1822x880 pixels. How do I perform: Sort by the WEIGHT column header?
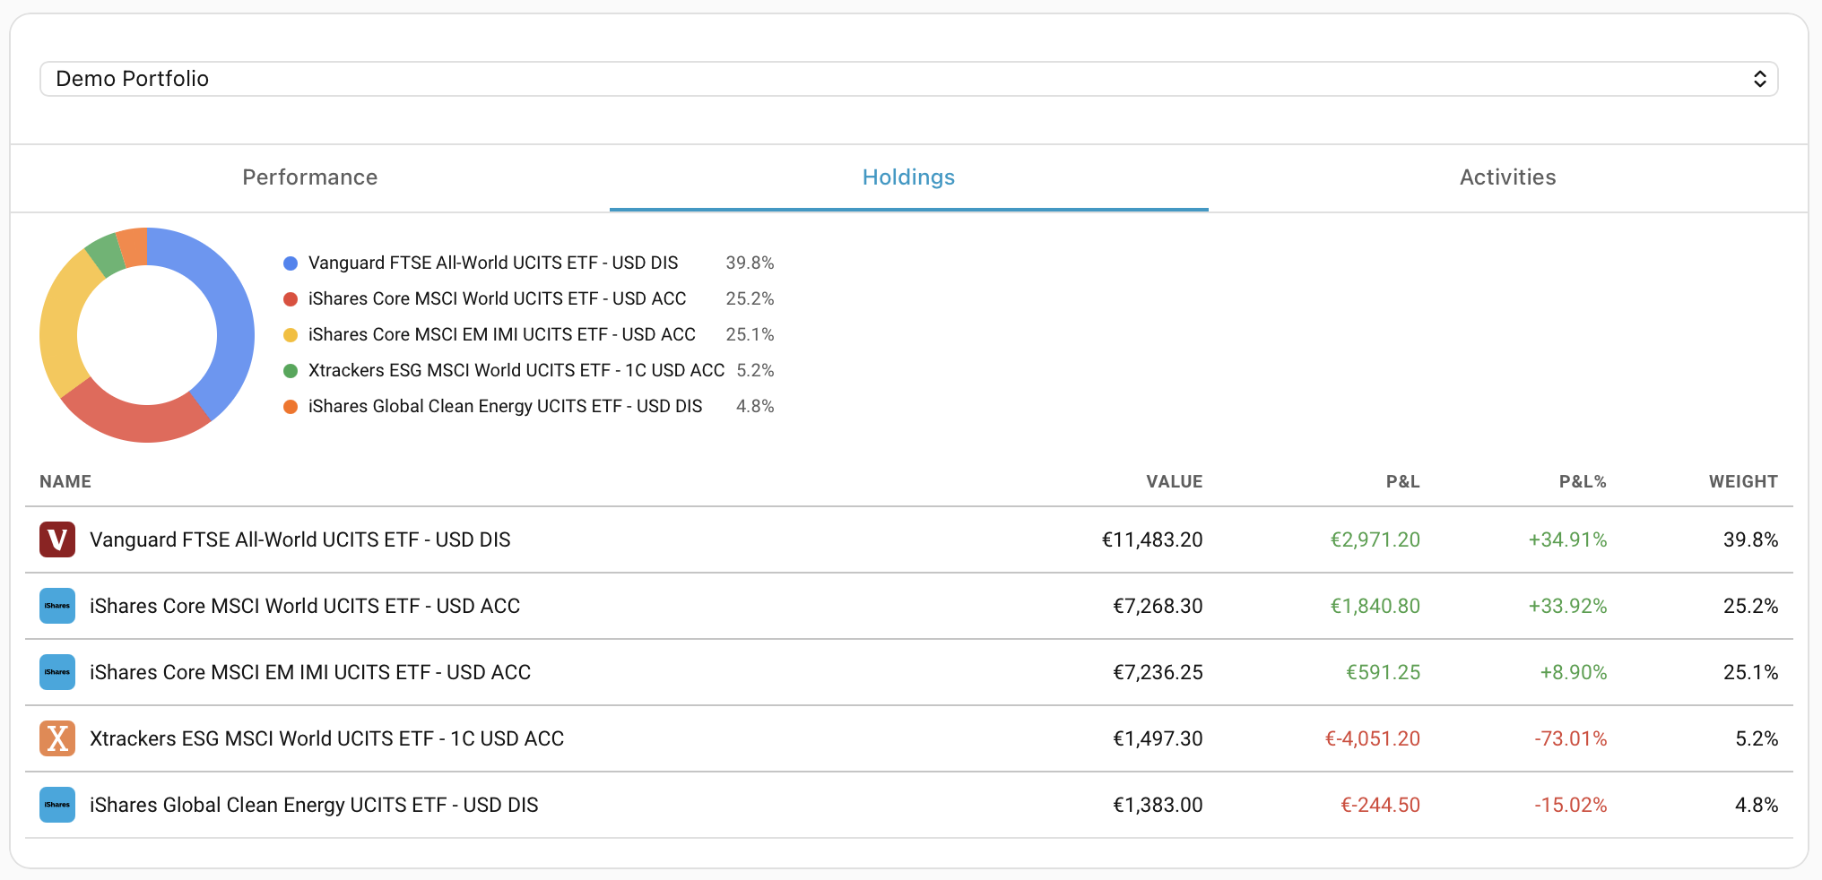click(x=1743, y=481)
